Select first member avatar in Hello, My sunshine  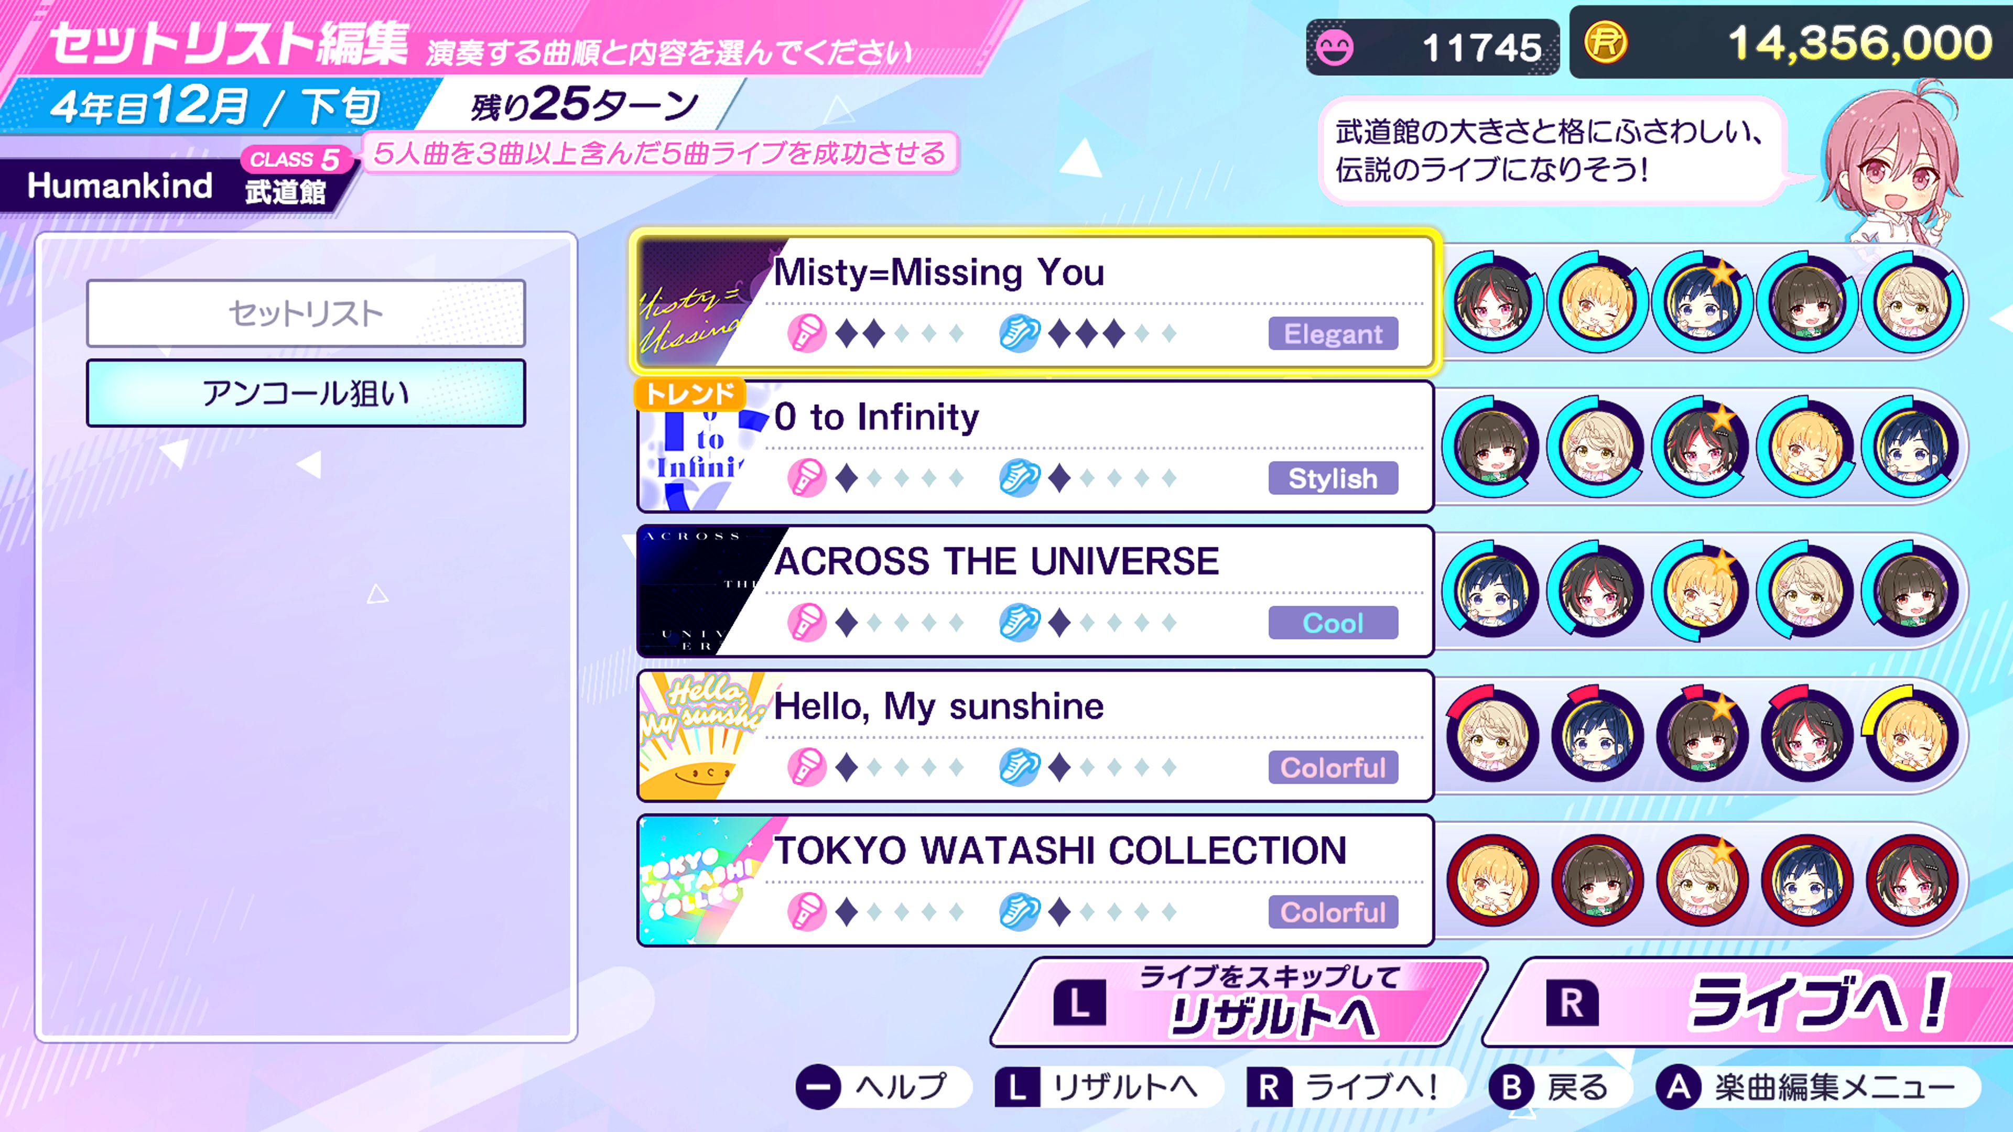pyautogui.click(x=1492, y=736)
